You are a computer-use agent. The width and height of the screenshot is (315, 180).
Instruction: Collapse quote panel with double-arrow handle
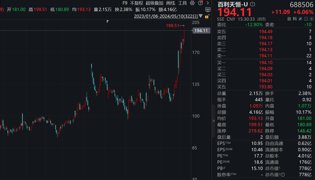[213, 121]
